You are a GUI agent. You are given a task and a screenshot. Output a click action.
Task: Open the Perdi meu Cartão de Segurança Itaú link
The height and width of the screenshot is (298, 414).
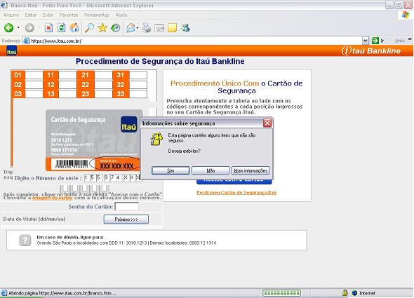(236, 192)
